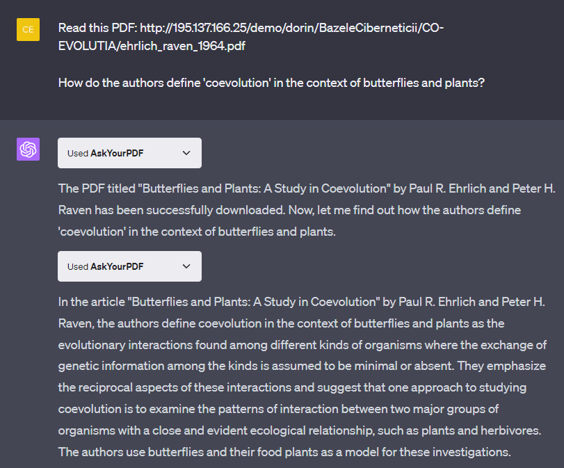Click 'evolutionary interactions found among' line

tap(302, 345)
